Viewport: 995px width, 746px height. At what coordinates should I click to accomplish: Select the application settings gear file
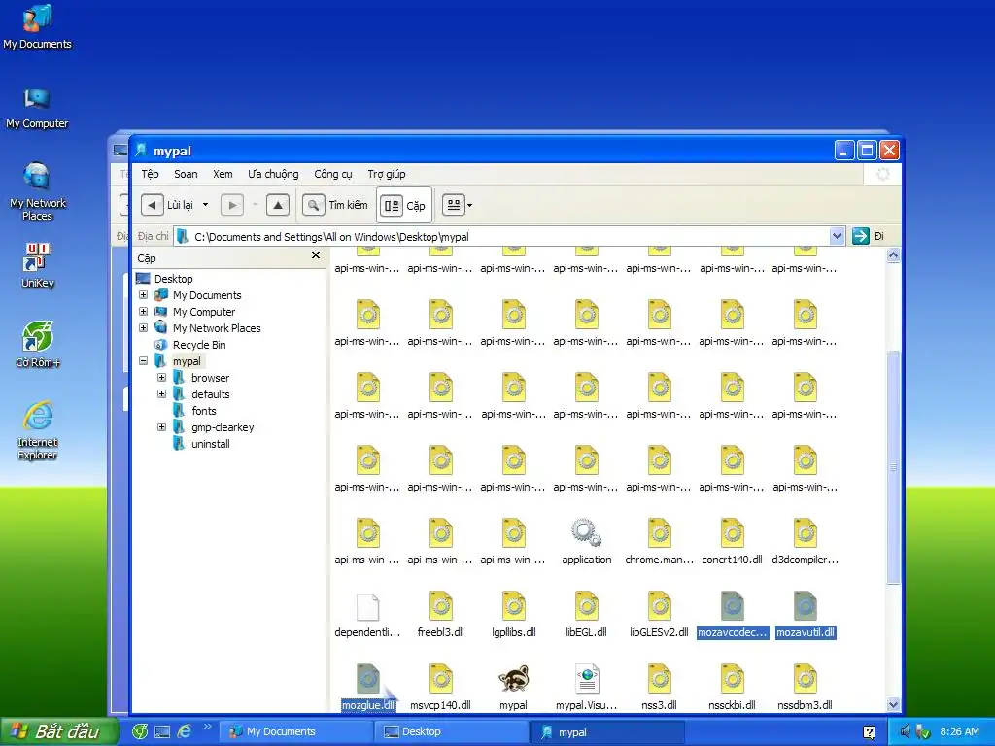pyautogui.click(x=586, y=533)
